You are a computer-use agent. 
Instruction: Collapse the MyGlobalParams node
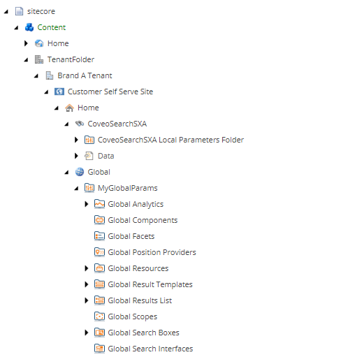point(77,189)
